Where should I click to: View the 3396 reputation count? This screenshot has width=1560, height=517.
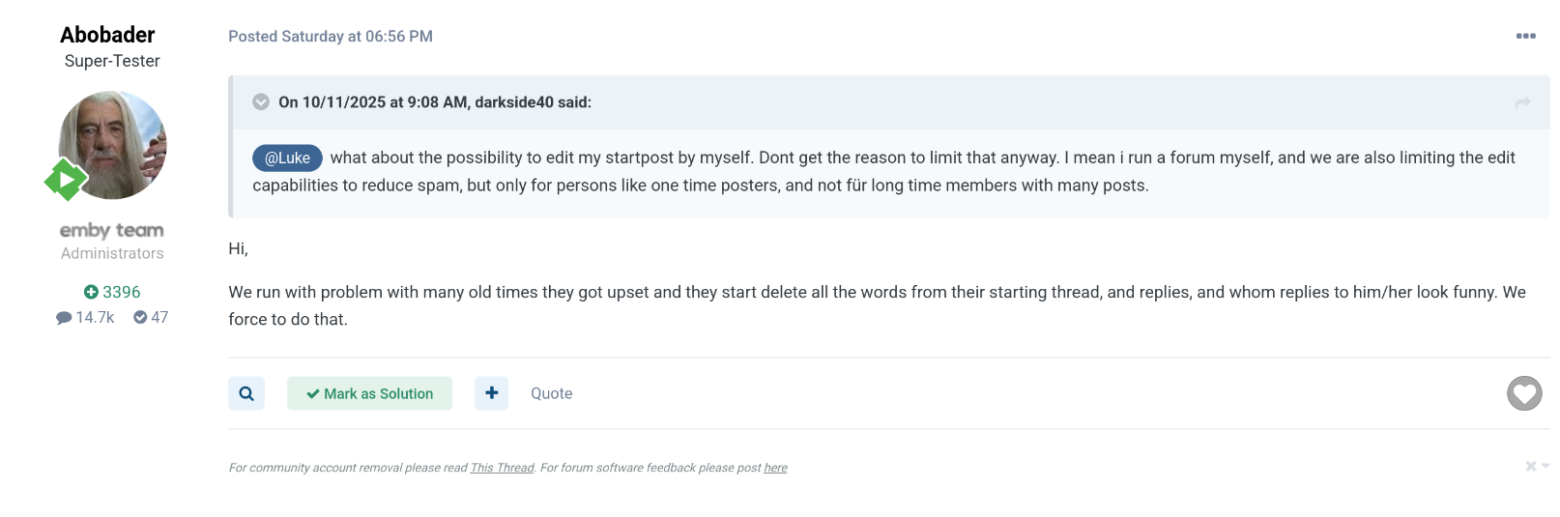[x=112, y=292]
